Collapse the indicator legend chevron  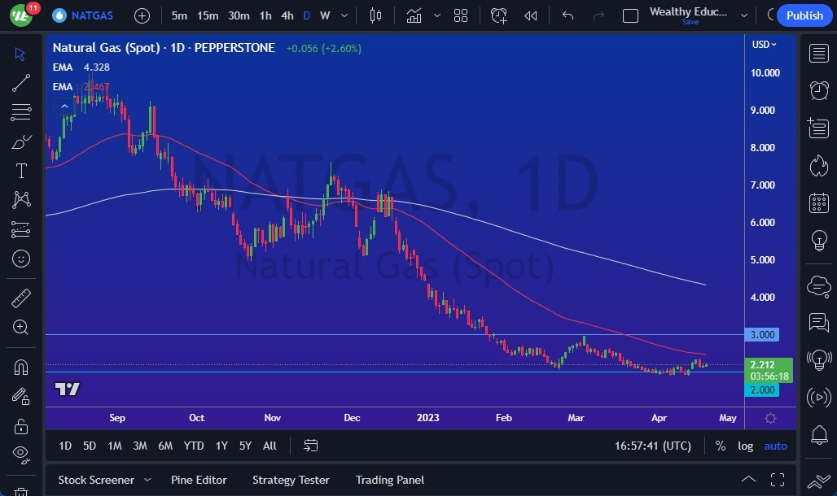pos(64,107)
